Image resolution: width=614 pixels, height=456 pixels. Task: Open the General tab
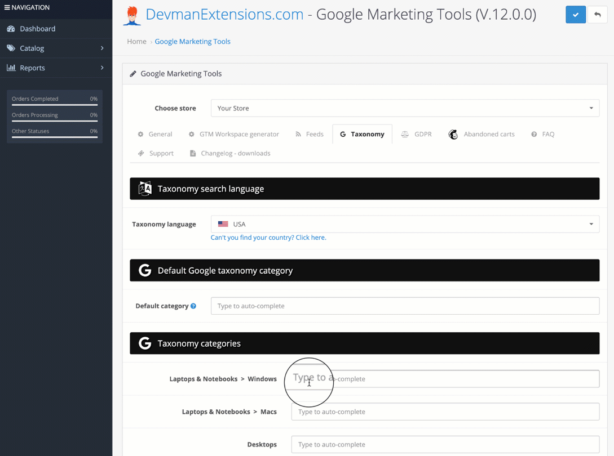[155, 134]
